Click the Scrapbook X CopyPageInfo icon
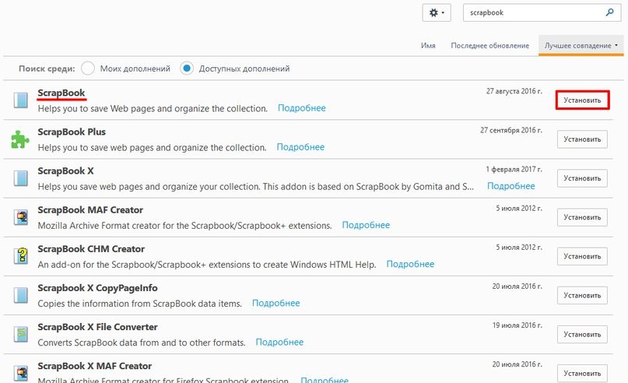Viewport: 628px width, 383px height. [x=20, y=295]
